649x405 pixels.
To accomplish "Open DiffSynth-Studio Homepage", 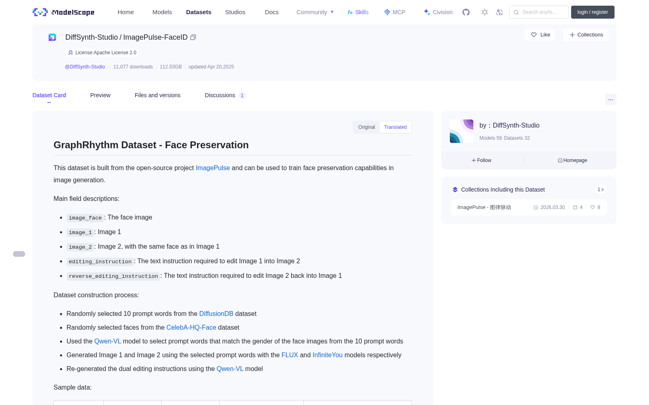I will (572, 160).
